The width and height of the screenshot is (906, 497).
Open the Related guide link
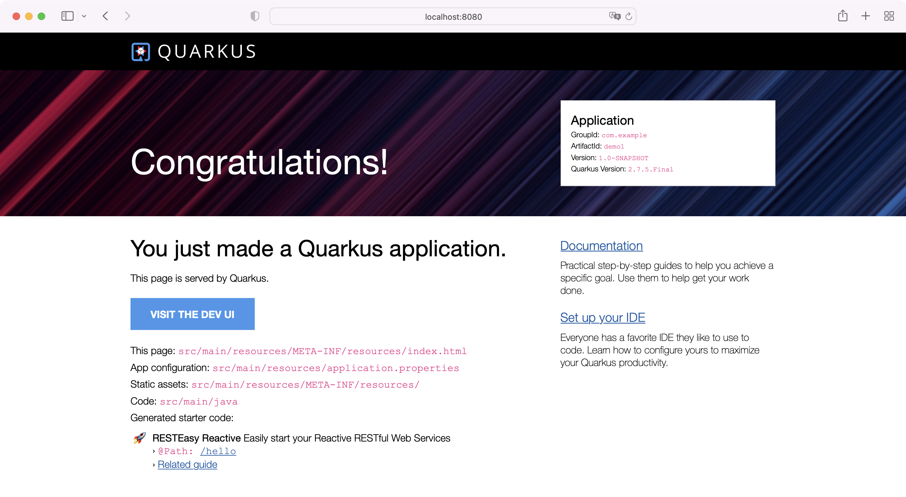pos(188,464)
